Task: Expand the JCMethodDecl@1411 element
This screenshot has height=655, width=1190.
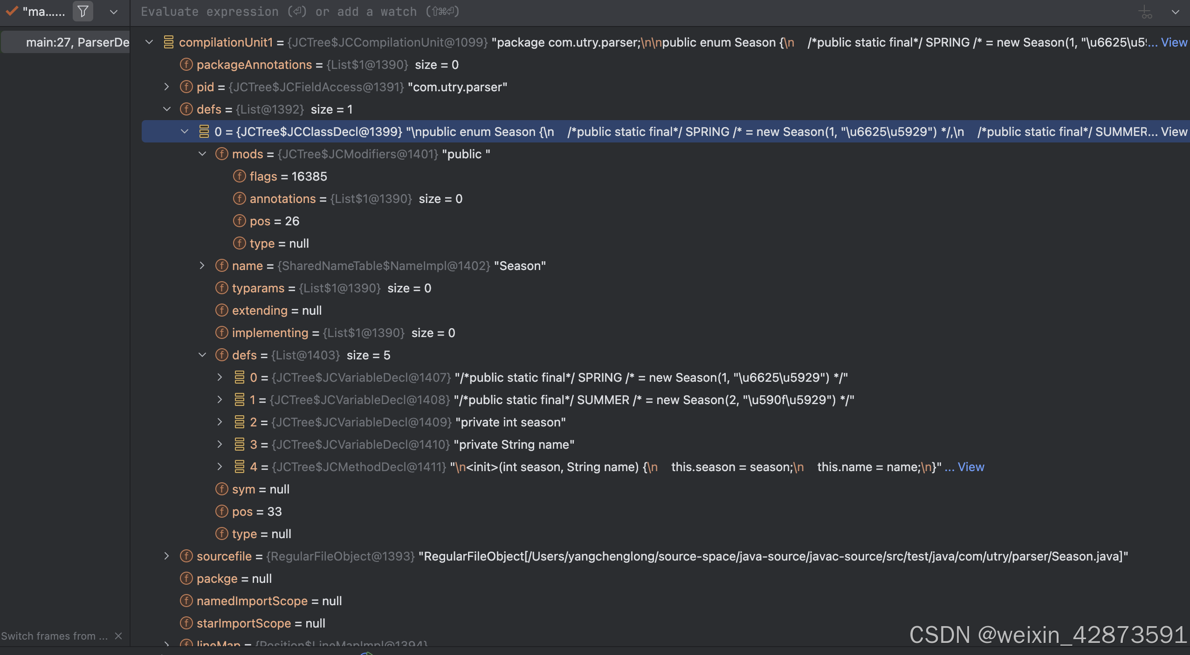Action: 220,467
